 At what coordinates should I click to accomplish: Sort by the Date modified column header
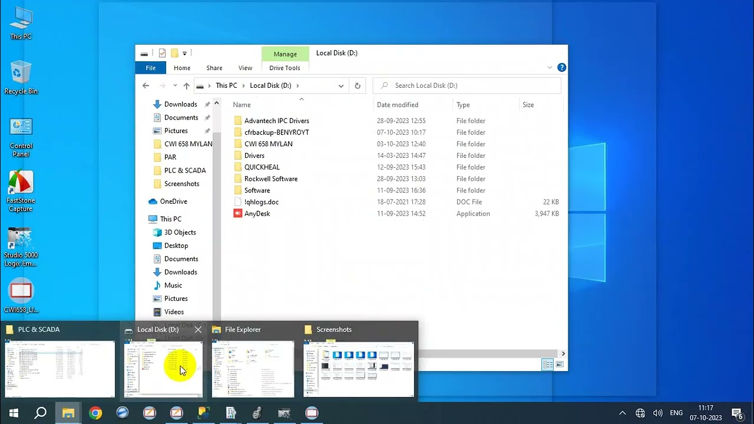tap(398, 105)
